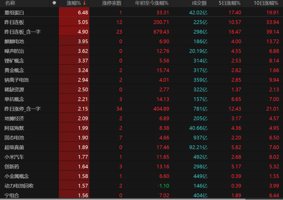The image size is (283, 200).
Task: Click limit-up count 34
Action: (x=119, y=109)
